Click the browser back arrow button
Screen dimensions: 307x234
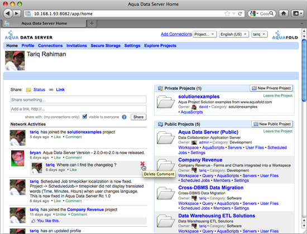8,13
